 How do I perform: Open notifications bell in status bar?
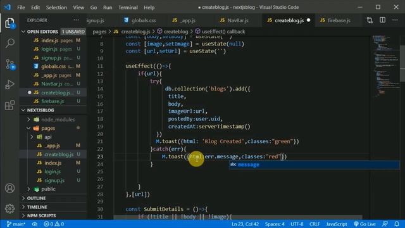397,224
